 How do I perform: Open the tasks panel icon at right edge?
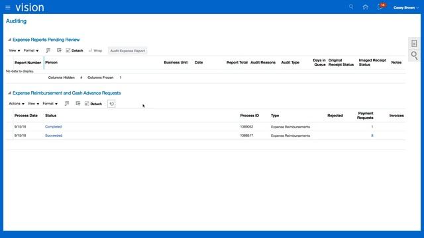[x=414, y=44]
